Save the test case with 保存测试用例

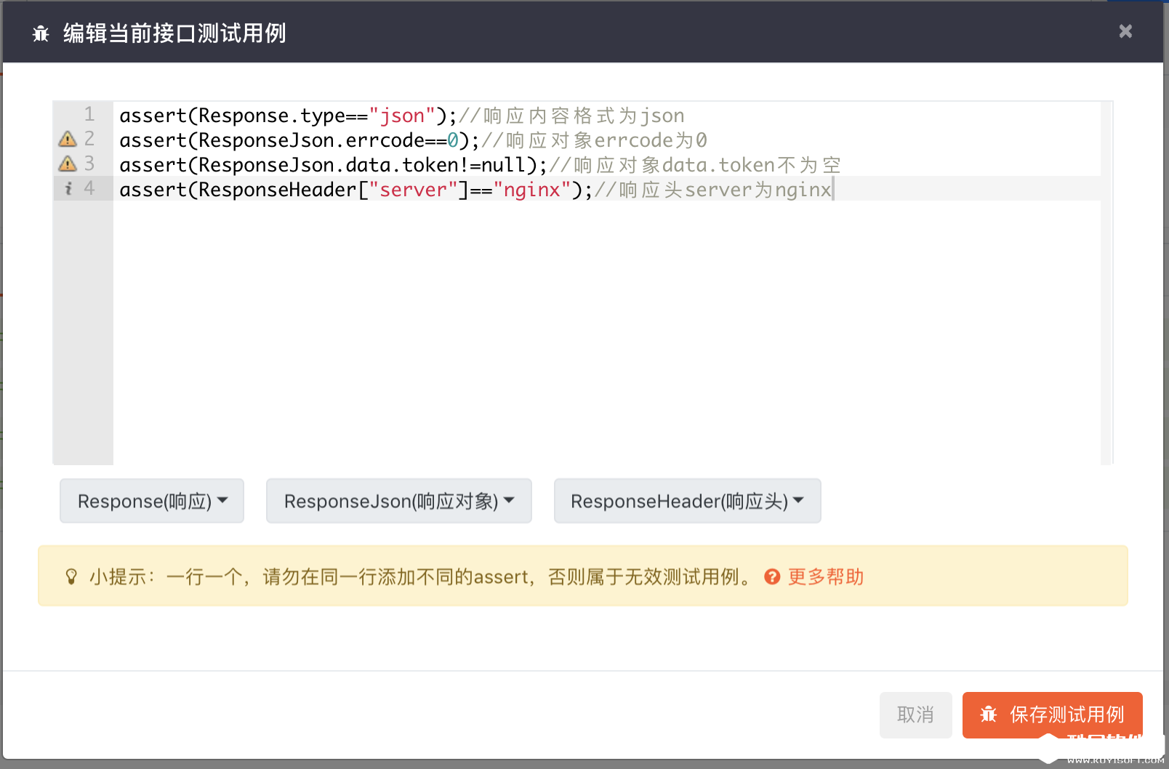click(1052, 714)
